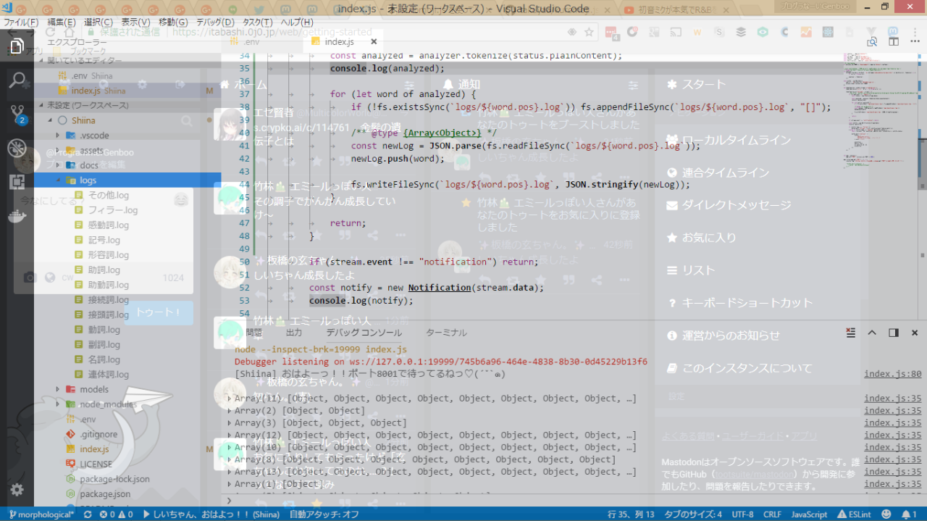
Task: Open the Debug view in activity bar
Action: (17, 149)
